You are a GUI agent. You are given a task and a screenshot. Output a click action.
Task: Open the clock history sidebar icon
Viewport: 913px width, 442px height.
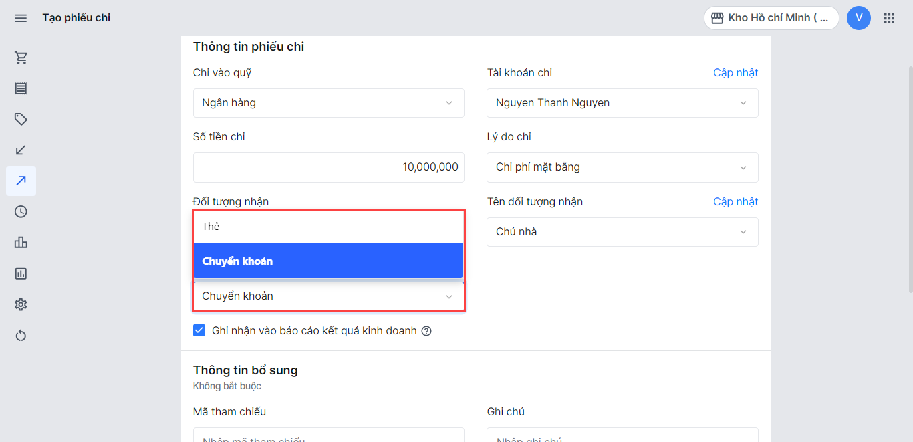click(x=21, y=211)
